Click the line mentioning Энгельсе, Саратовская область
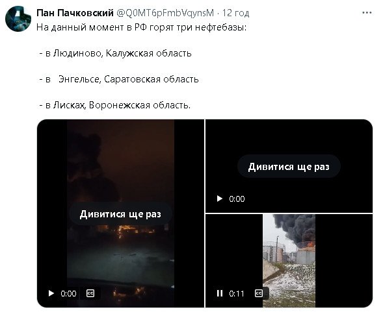The height and width of the screenshot is (314, 383). point(119,79)
